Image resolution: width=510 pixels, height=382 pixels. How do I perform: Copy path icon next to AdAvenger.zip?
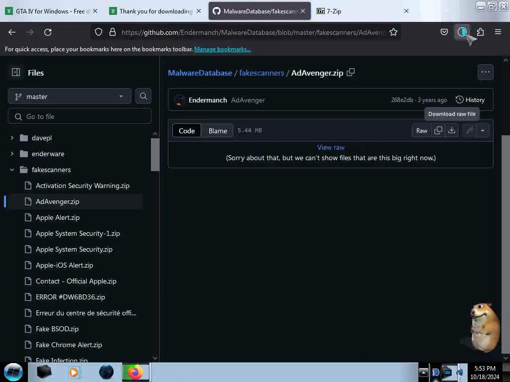click(351, 72)
